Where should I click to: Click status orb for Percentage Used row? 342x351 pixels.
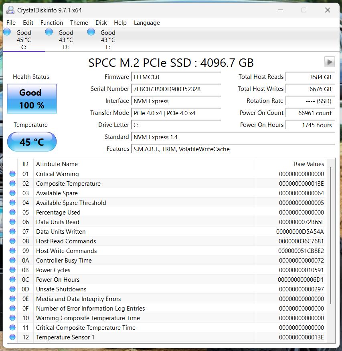click(x=12, y=212)
